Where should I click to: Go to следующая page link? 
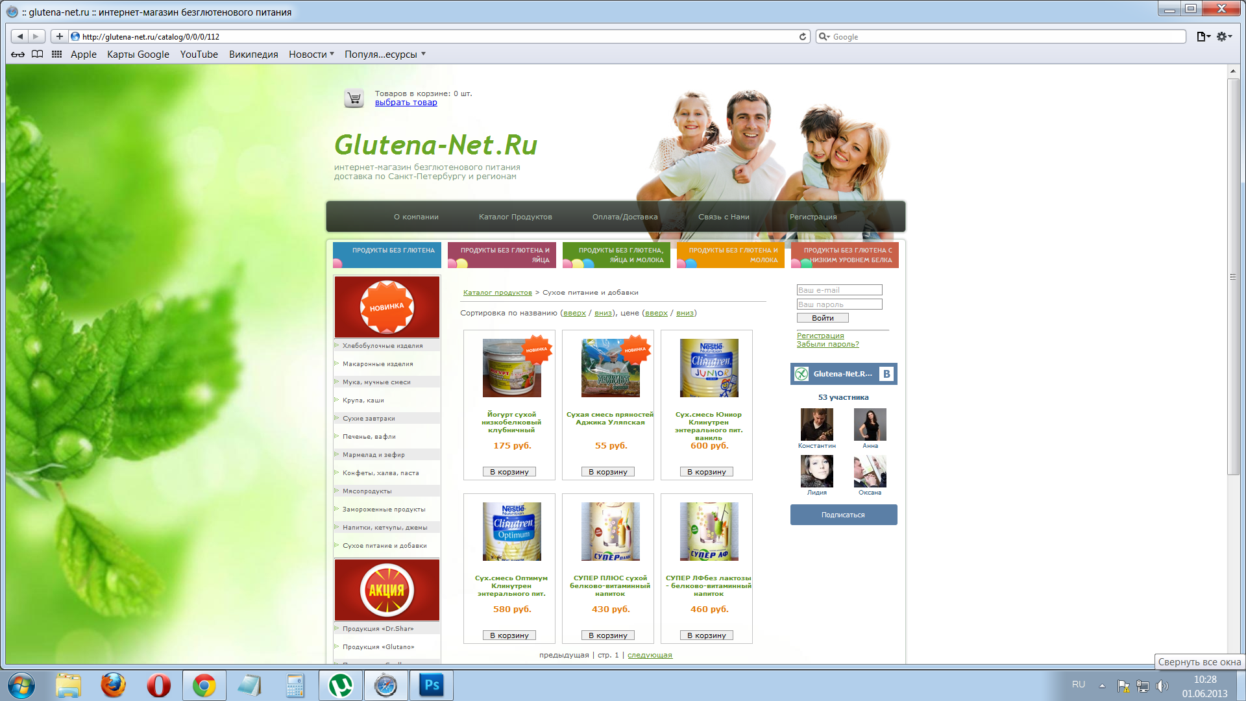(649, 655)
